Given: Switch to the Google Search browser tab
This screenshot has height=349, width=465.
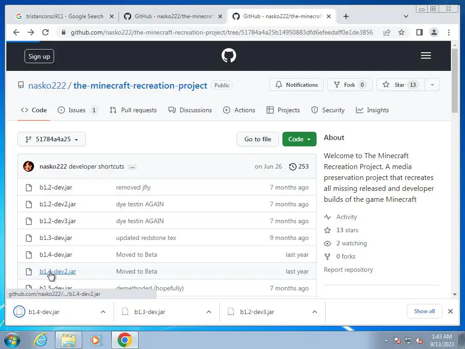Looking at the screenshot, I should point(64,16).
